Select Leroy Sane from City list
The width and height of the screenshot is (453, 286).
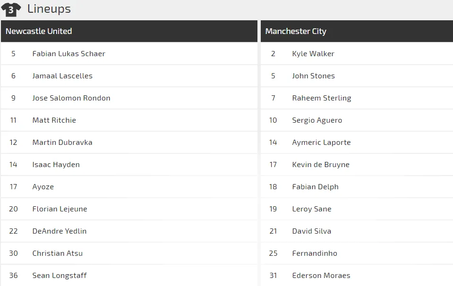click(x=312, y=209)
